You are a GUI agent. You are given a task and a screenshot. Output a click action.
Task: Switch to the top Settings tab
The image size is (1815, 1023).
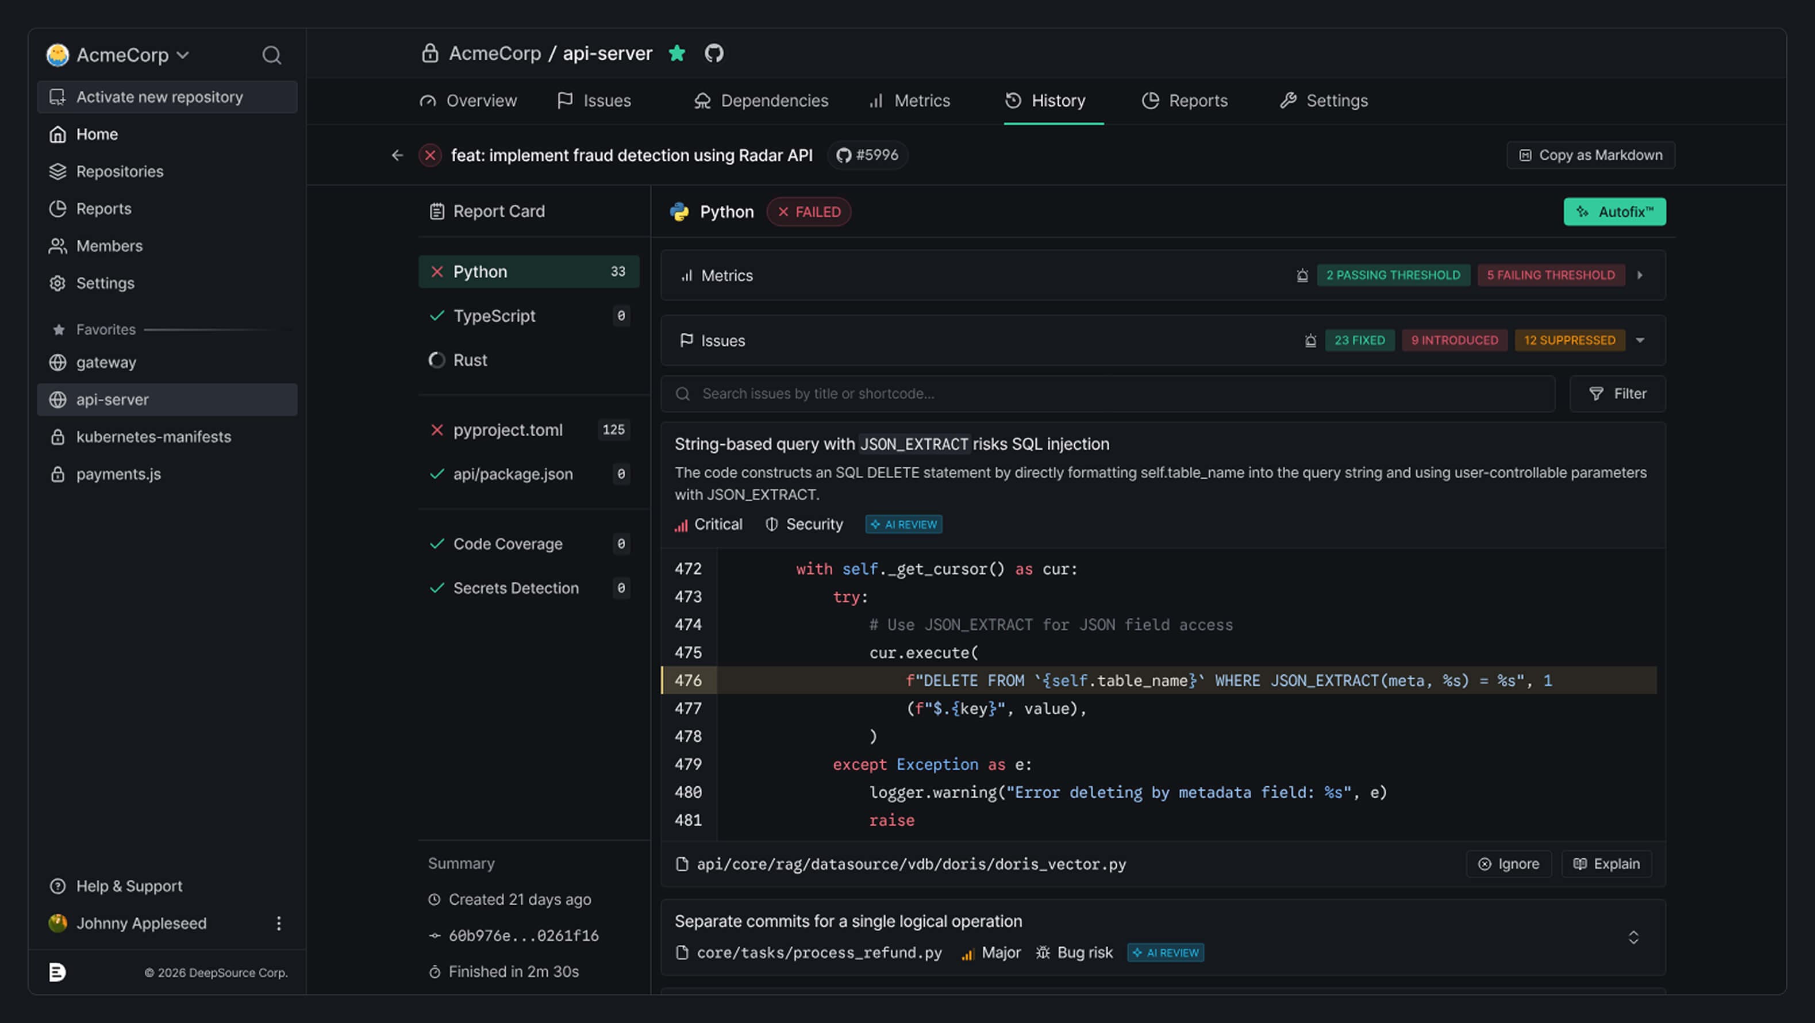point(1324,101)
